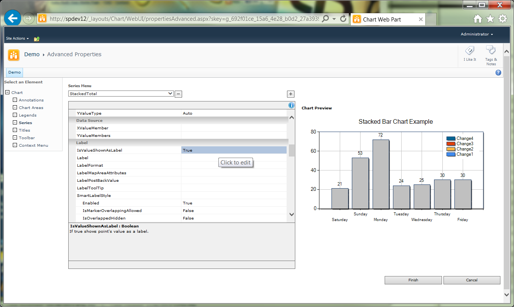Click the True value for Enabled
Screen dimensions: 514x307
tap(234, 203)
